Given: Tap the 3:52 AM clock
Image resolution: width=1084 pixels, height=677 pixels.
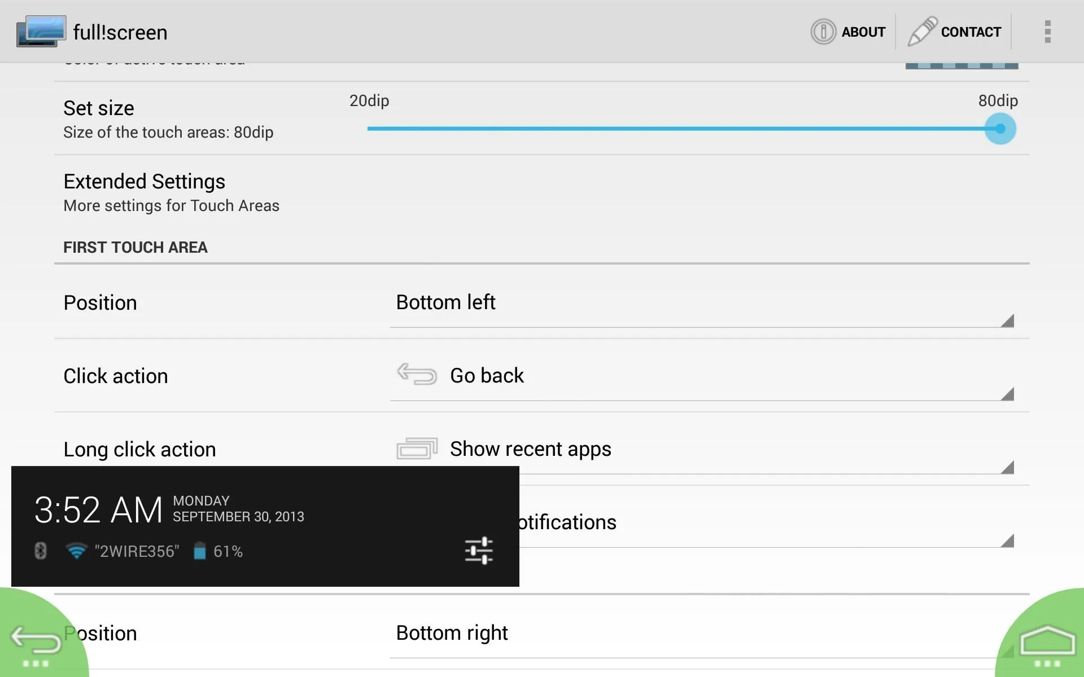Looking at the screenshot, I should [99, 509].
